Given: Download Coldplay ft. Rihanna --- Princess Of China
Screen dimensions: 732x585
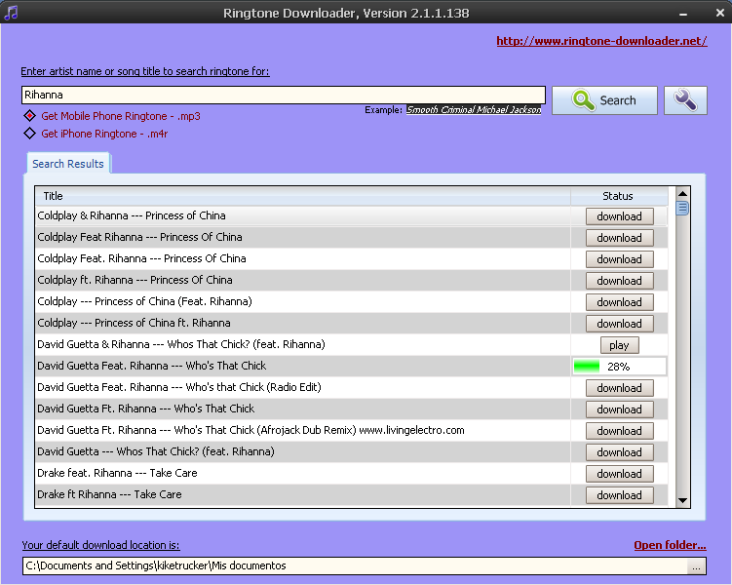Looking at the screenshot, I should tap(620, 281).
